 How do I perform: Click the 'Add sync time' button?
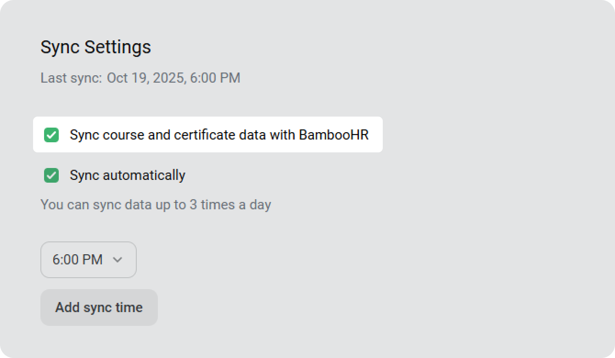click(99, 308)
